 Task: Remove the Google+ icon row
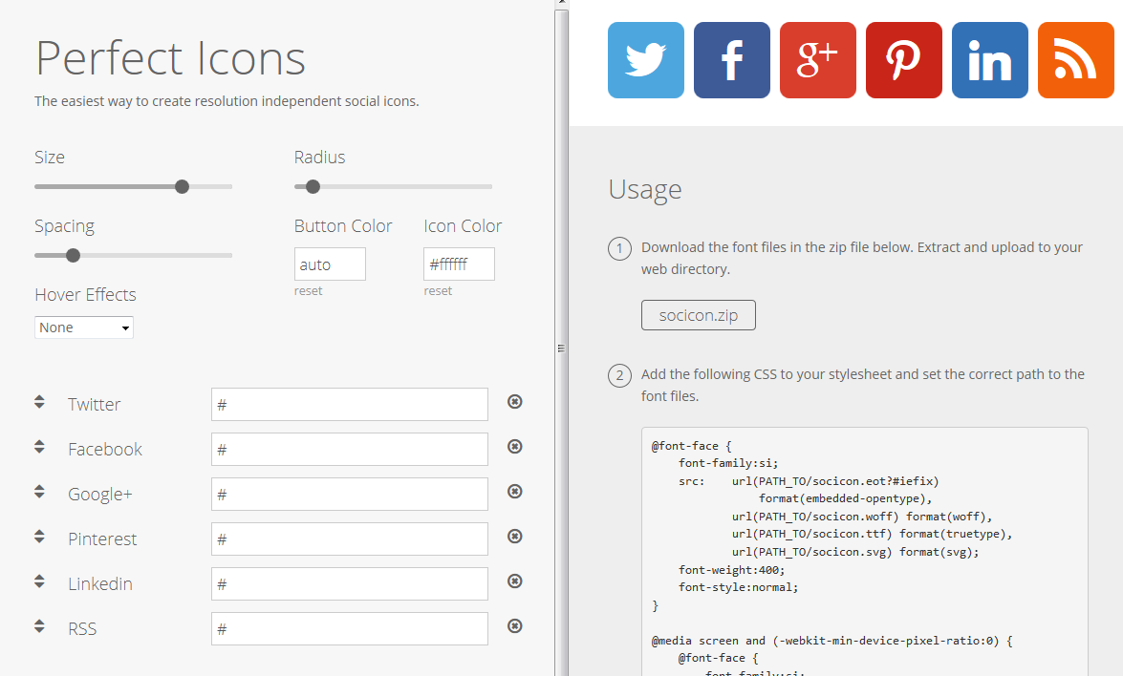pos(514,492)
